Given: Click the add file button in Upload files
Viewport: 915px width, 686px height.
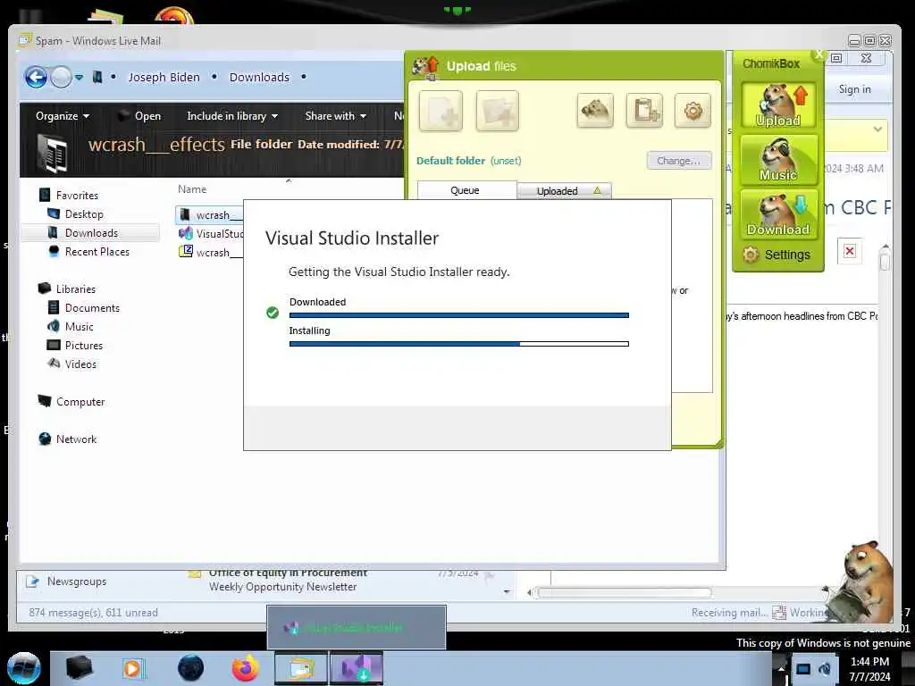Looking at the screenshot, I should (441, 111).
